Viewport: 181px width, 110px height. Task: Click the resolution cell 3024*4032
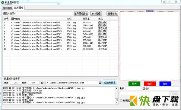point(88,29)
